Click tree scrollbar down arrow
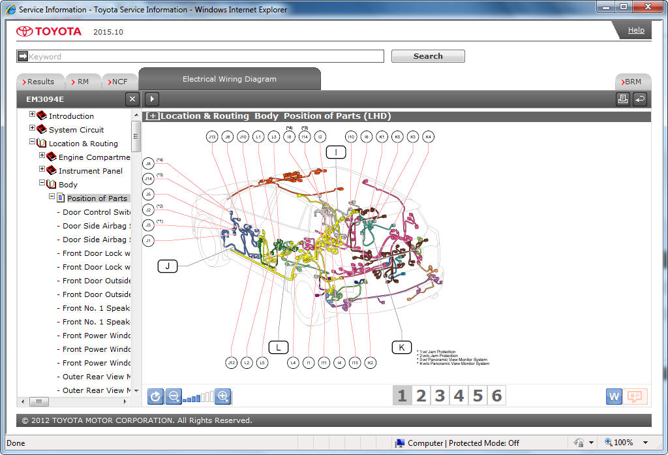Screen dimensions: 668x455 [136, 390]
